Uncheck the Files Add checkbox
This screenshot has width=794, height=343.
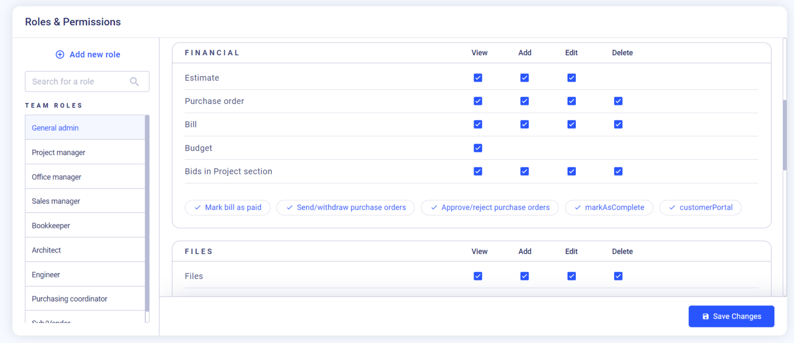click(x=524, y=276)
